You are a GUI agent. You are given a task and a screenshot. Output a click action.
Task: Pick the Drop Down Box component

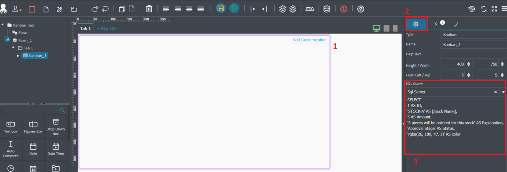coord(56,127)
